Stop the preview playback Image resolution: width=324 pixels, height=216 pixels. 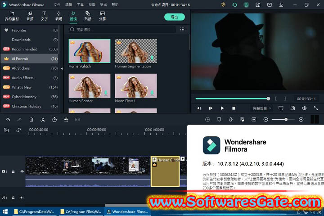[x=234, y=108]
